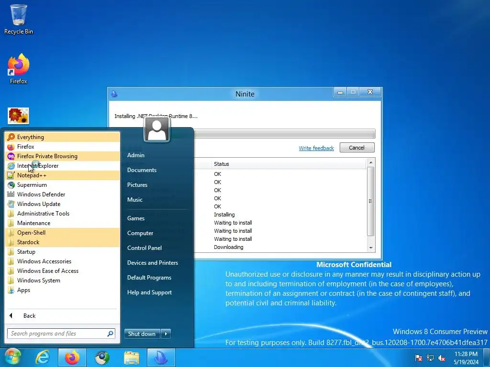Open network tray icon

click(430, 358)
